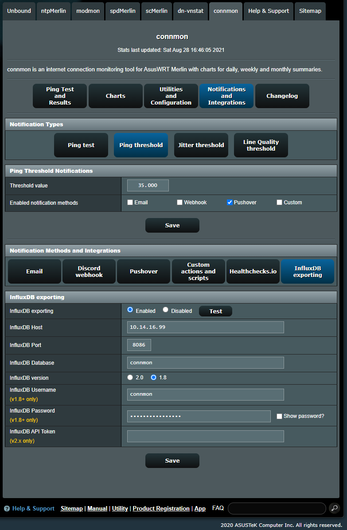Open the spdMerlin tab
Viewport: 347px width, 530px height.
123,11
